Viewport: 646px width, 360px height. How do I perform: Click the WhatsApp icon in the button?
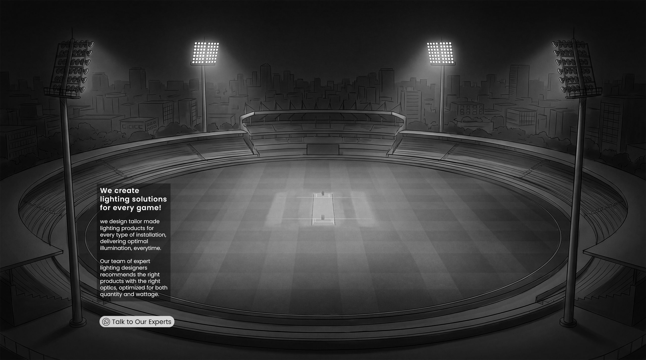(x=106, y=322)
